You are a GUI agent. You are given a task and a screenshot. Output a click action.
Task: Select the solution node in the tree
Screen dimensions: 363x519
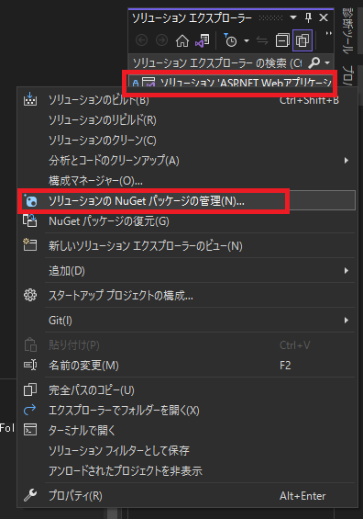[231, 82]
